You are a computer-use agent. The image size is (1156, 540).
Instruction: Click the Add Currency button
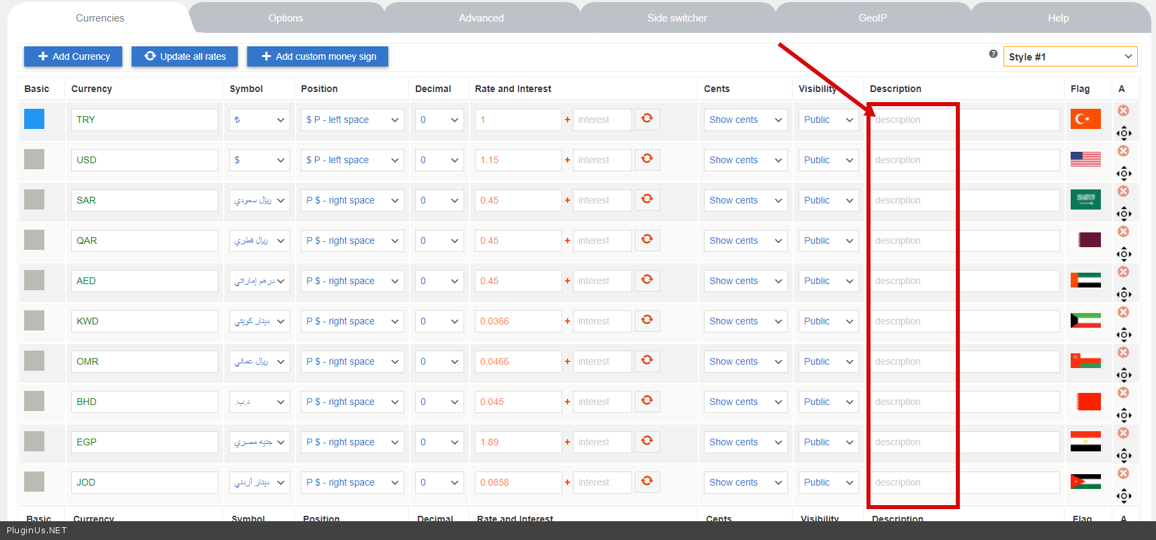(73, 56)
